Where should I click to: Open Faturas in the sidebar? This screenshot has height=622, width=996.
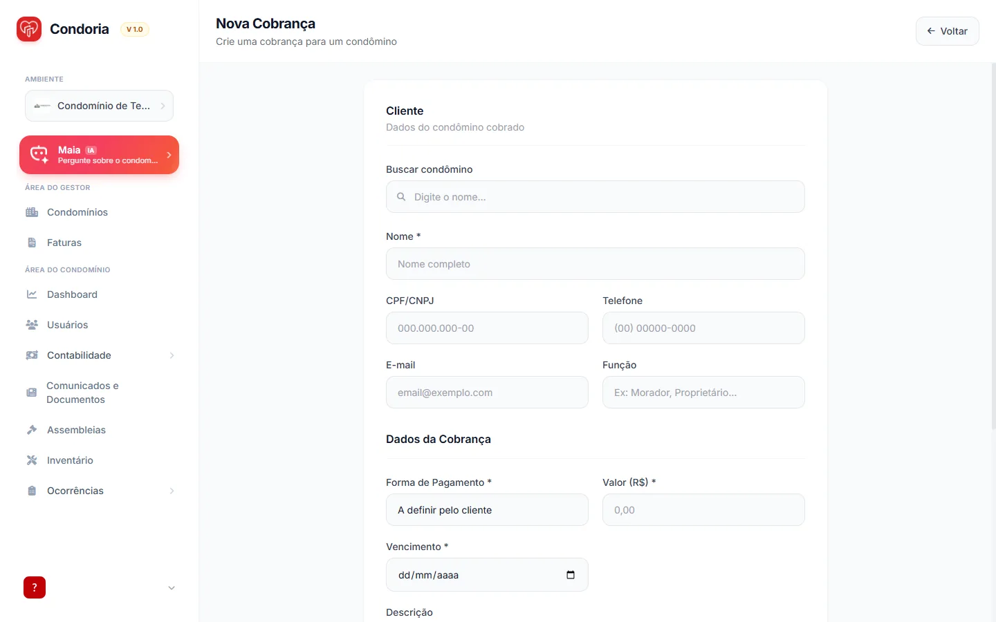pyautogui.click(x=100, y=243)
